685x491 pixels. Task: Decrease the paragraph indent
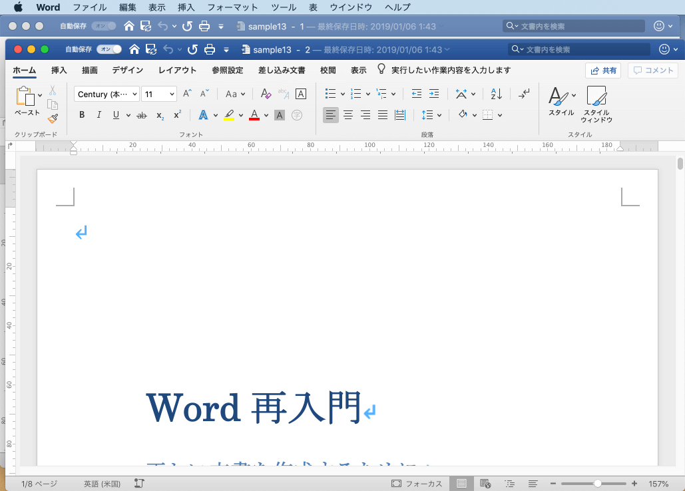(416, 93)
